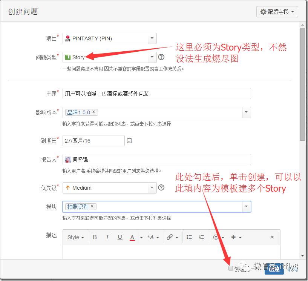This screenshot has height=281, width=308.
Task: Click the dialog vertical scrollbar thumb
Action: pyautogui.click(x=302, y=84)
